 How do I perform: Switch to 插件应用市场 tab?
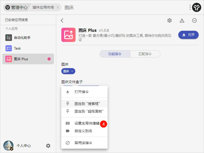pyautogui.click(x=43, y=7)
